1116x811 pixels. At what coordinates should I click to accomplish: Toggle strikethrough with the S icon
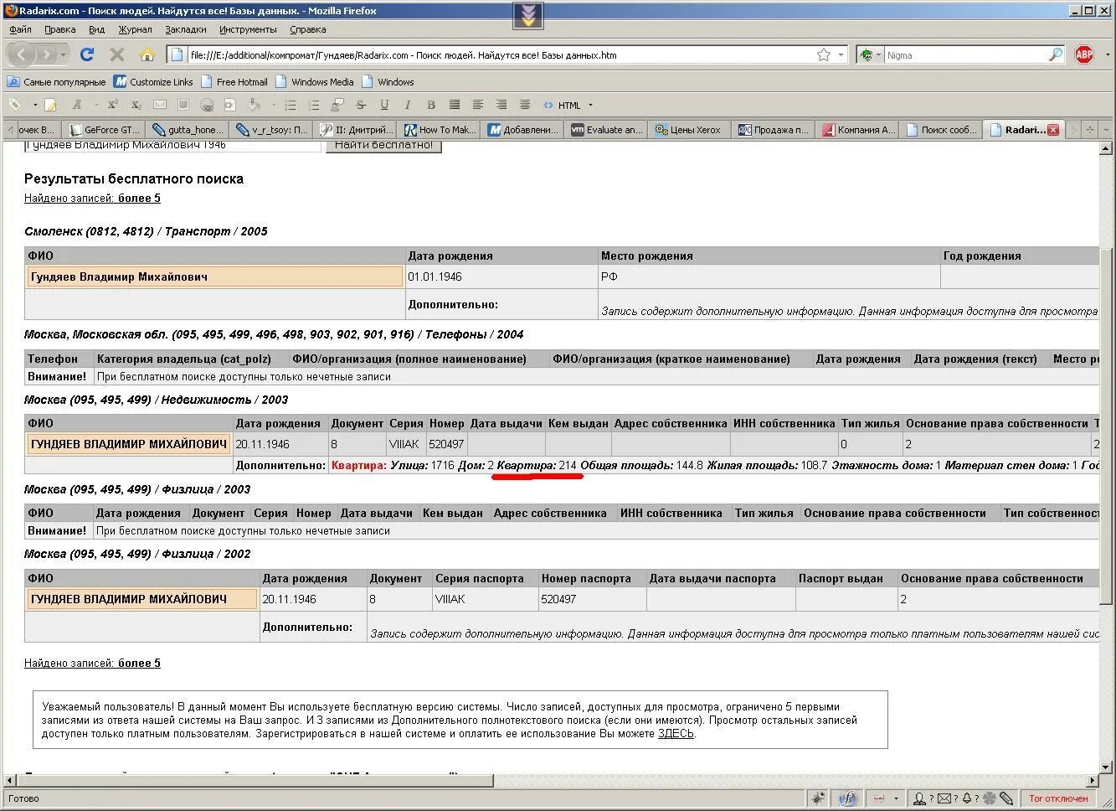click(361, 105)
